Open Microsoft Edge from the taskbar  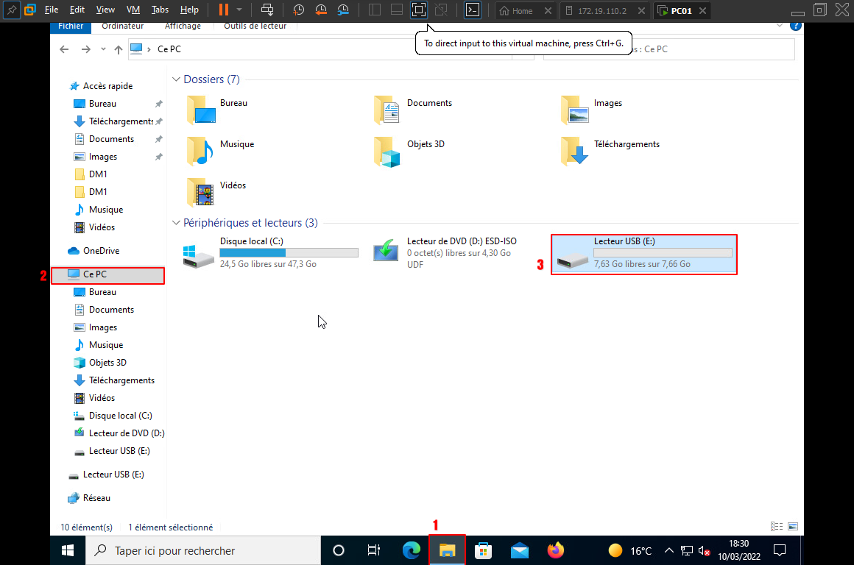coord(411,550)
